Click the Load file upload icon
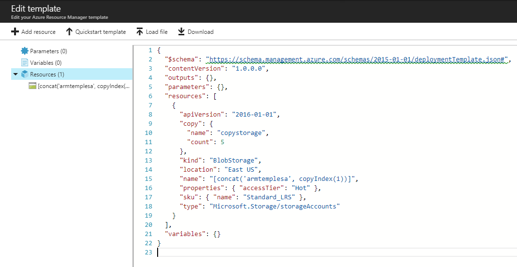This screenshot has height=267, width=517. [140, 31]
